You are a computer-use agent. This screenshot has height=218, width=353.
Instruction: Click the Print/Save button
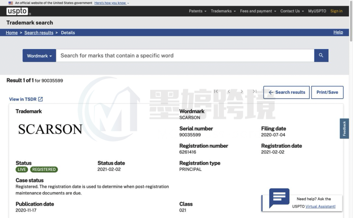click(327, 92)
